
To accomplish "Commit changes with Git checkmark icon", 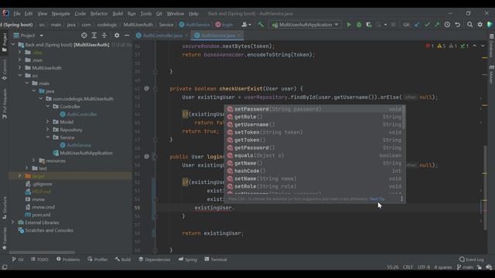I will coord(427,25).
